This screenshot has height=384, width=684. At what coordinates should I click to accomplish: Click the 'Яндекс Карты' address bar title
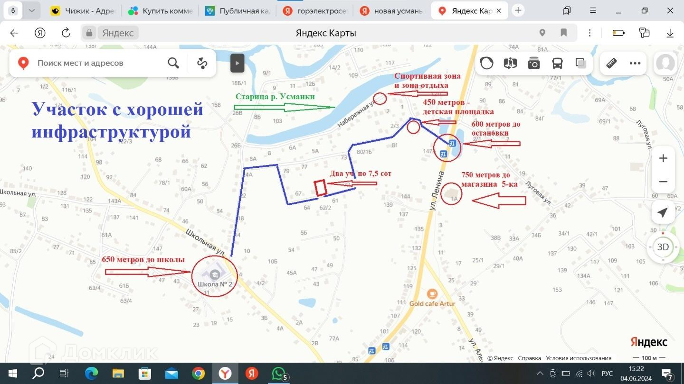pos(326,33)
